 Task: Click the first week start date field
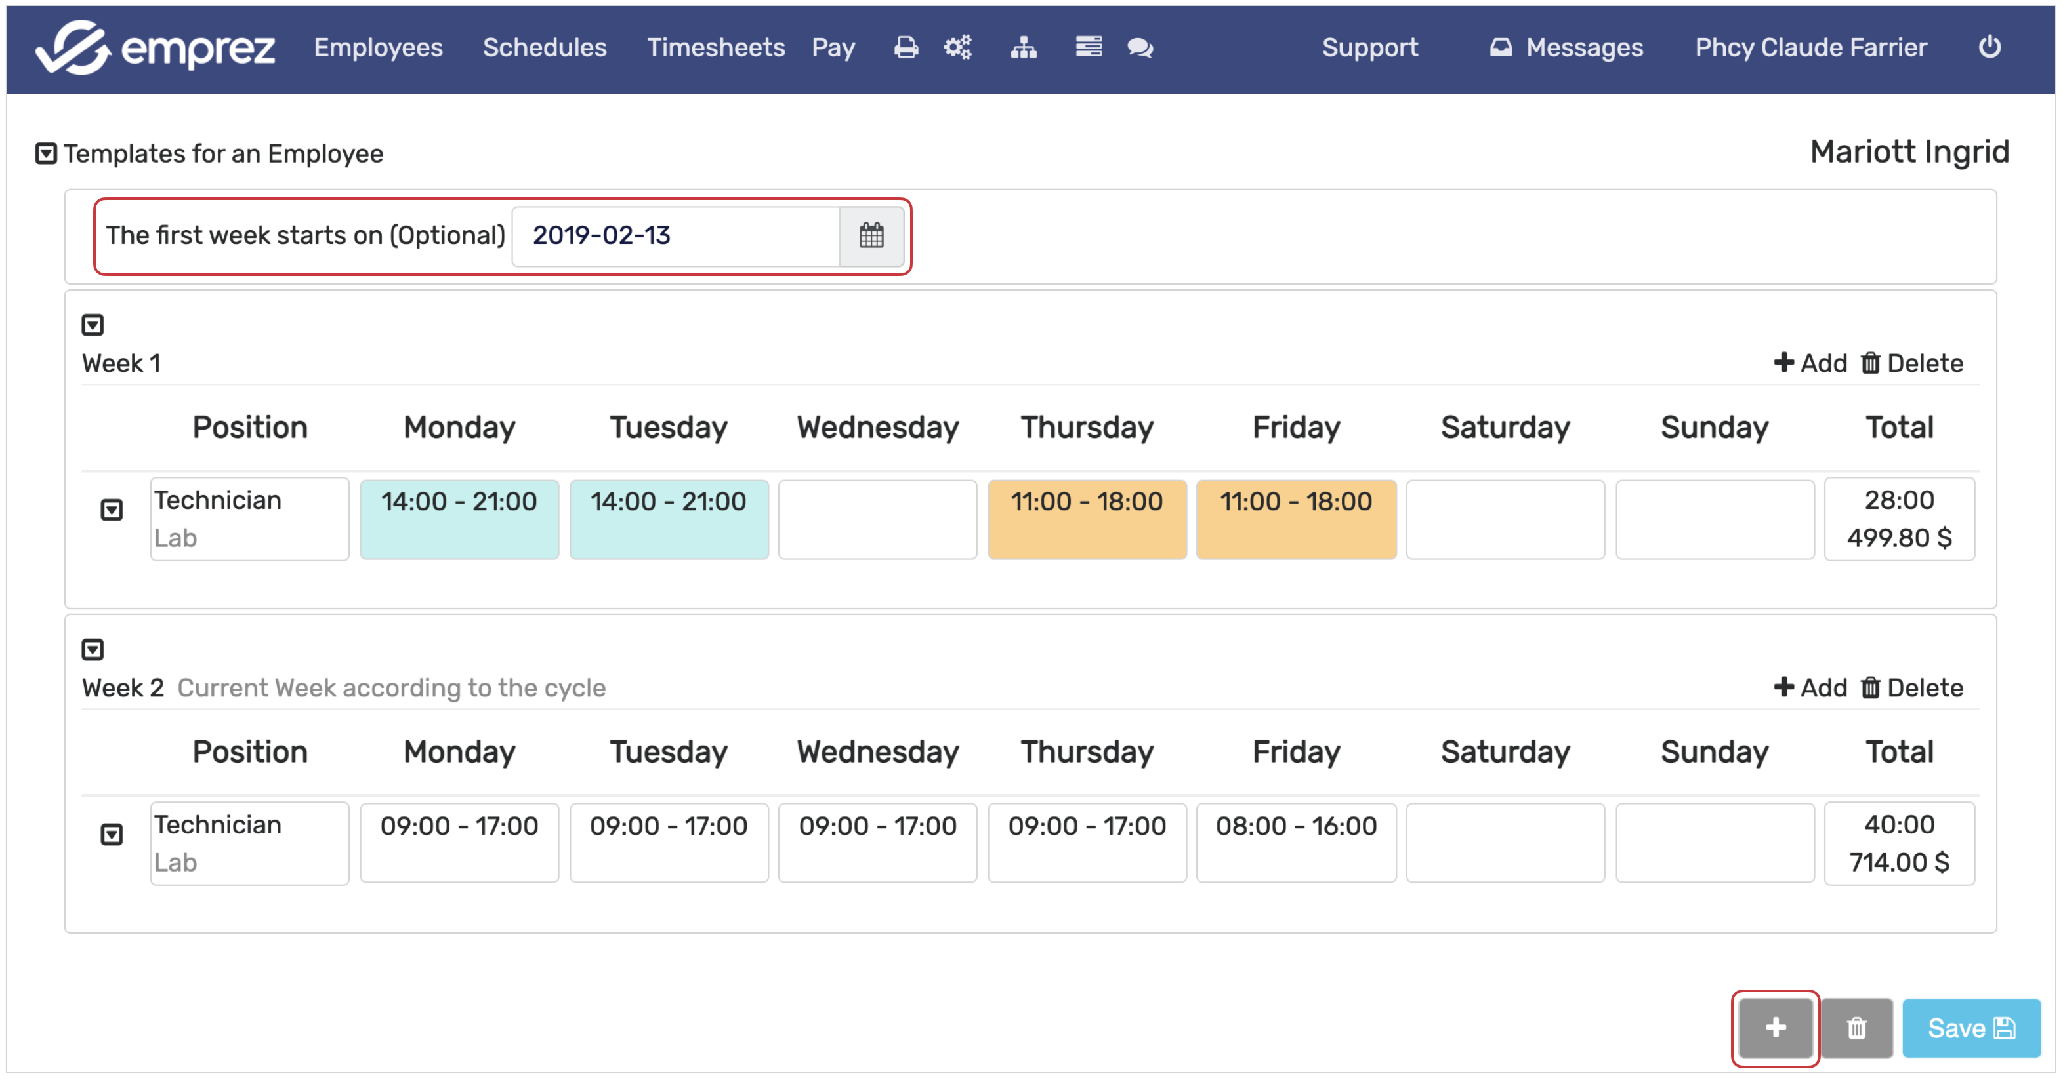(x=675, y=235)
